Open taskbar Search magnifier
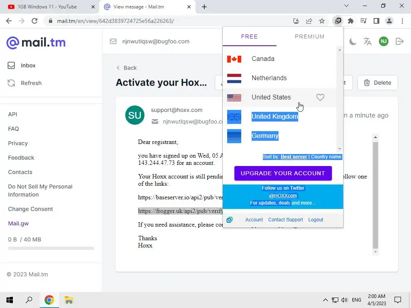The width and height of the screenshot is (411, 308). coord(29,300)
